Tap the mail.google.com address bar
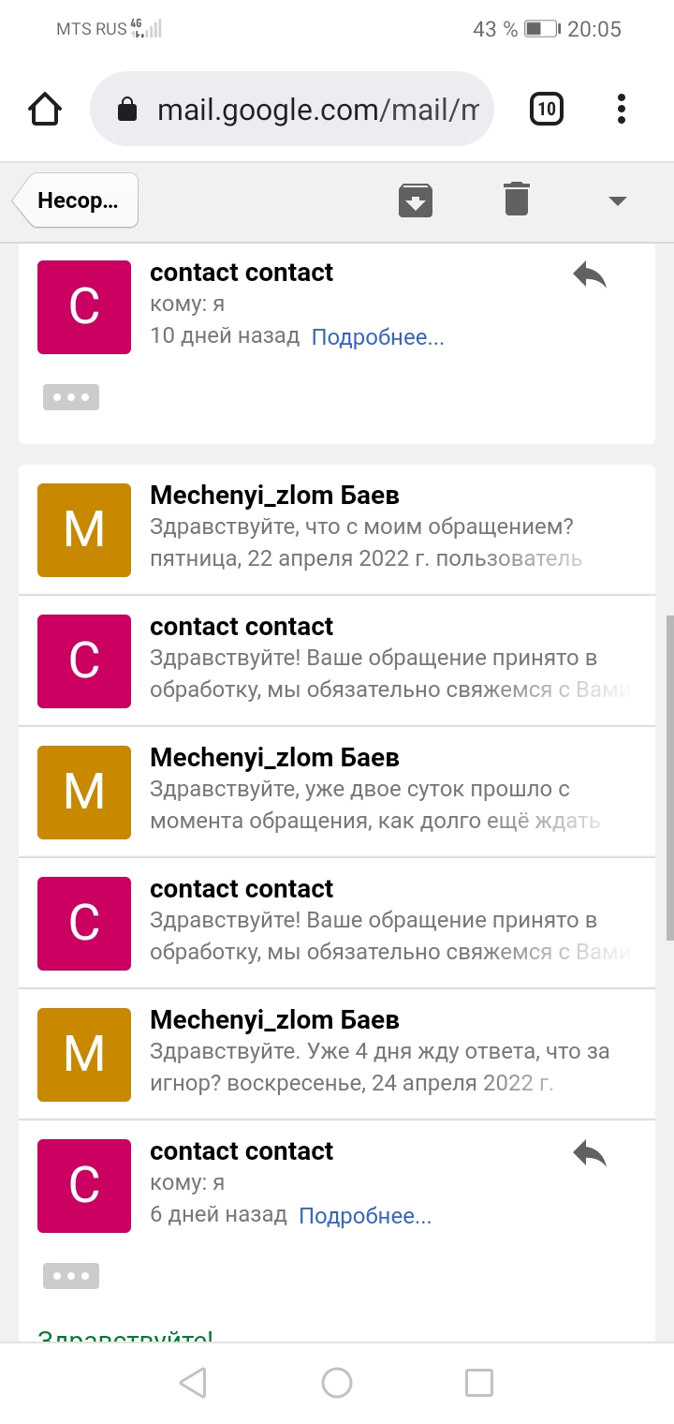The height and width of the screenshot is (1424, 674). point(292,110)
